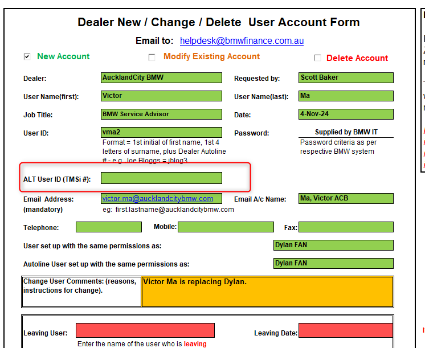Click the 'Email to:' label
Image resolution: width=425 pixels, height=348 pixels.
(154, 40)
